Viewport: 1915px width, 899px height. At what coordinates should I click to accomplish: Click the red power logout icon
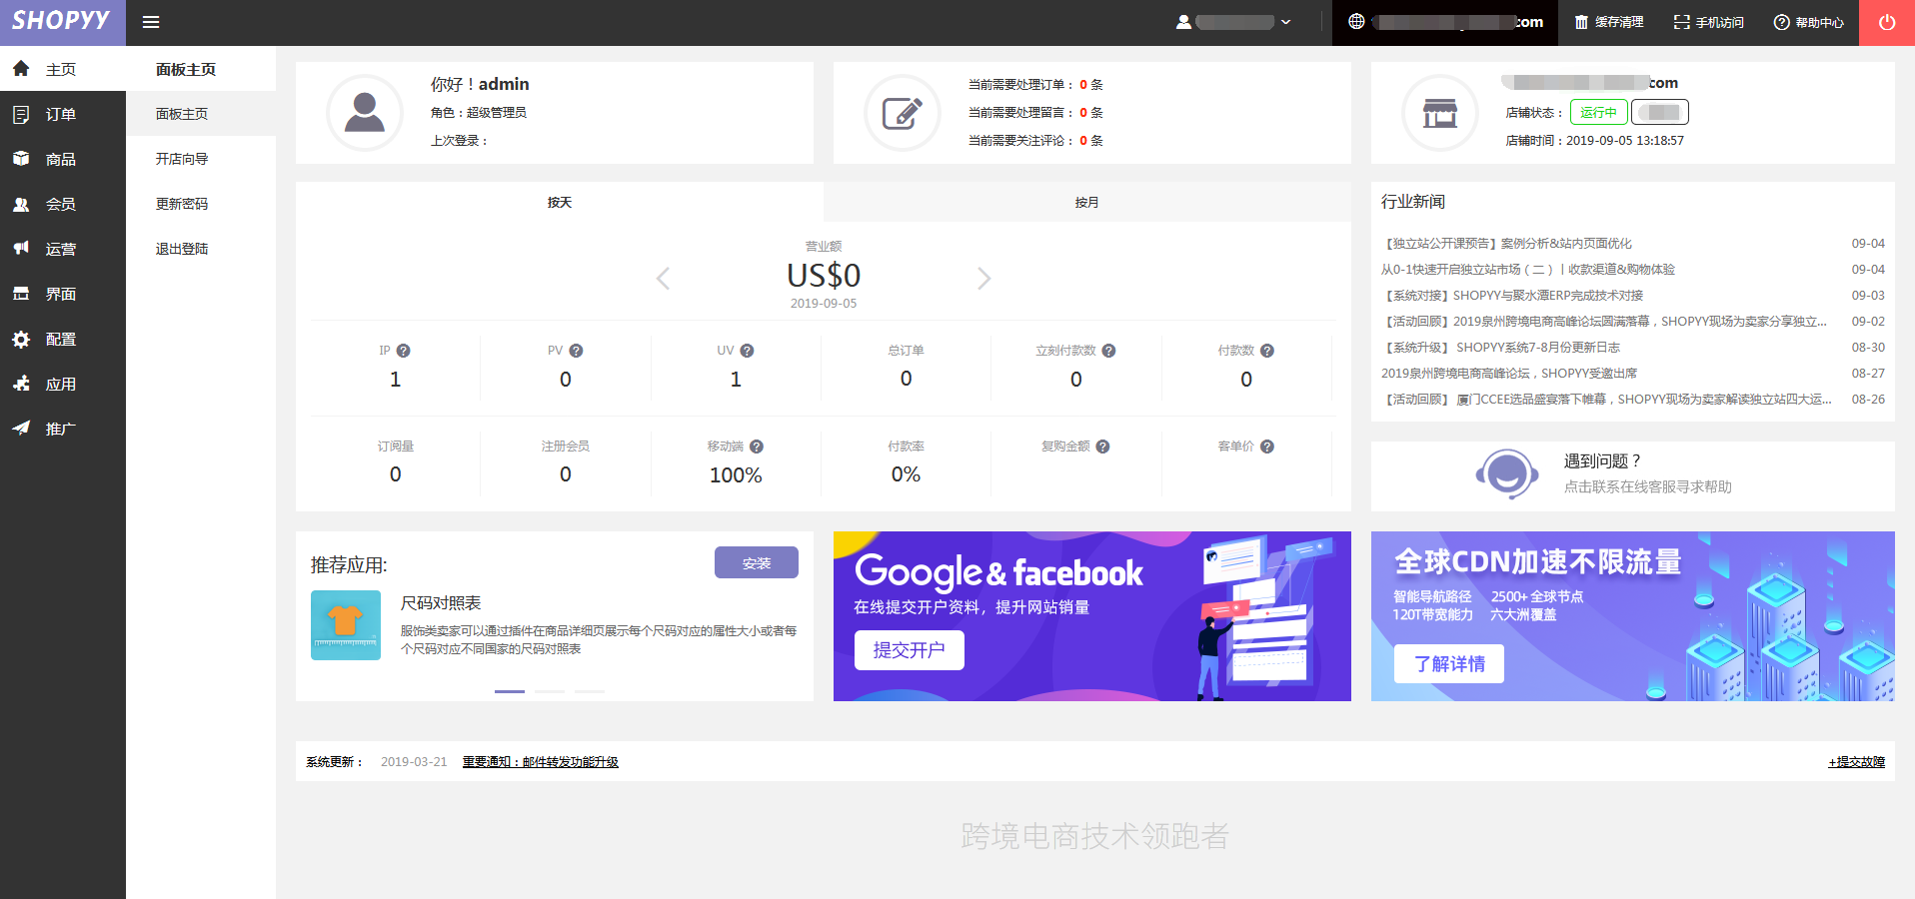1887,22
